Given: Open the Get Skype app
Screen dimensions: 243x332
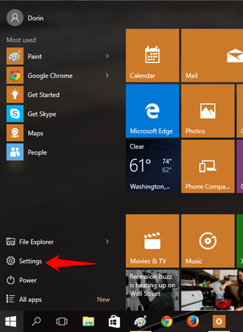Looking at the screenshot, I should click(x=58, y=114).
